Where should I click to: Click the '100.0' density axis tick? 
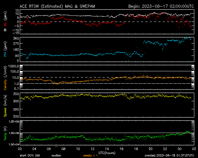15,72
